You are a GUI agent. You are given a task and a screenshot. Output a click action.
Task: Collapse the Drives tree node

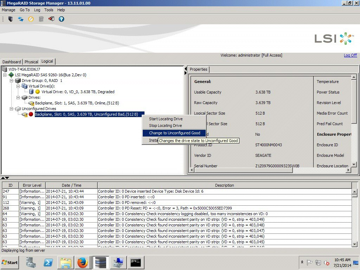pos(18,98)
